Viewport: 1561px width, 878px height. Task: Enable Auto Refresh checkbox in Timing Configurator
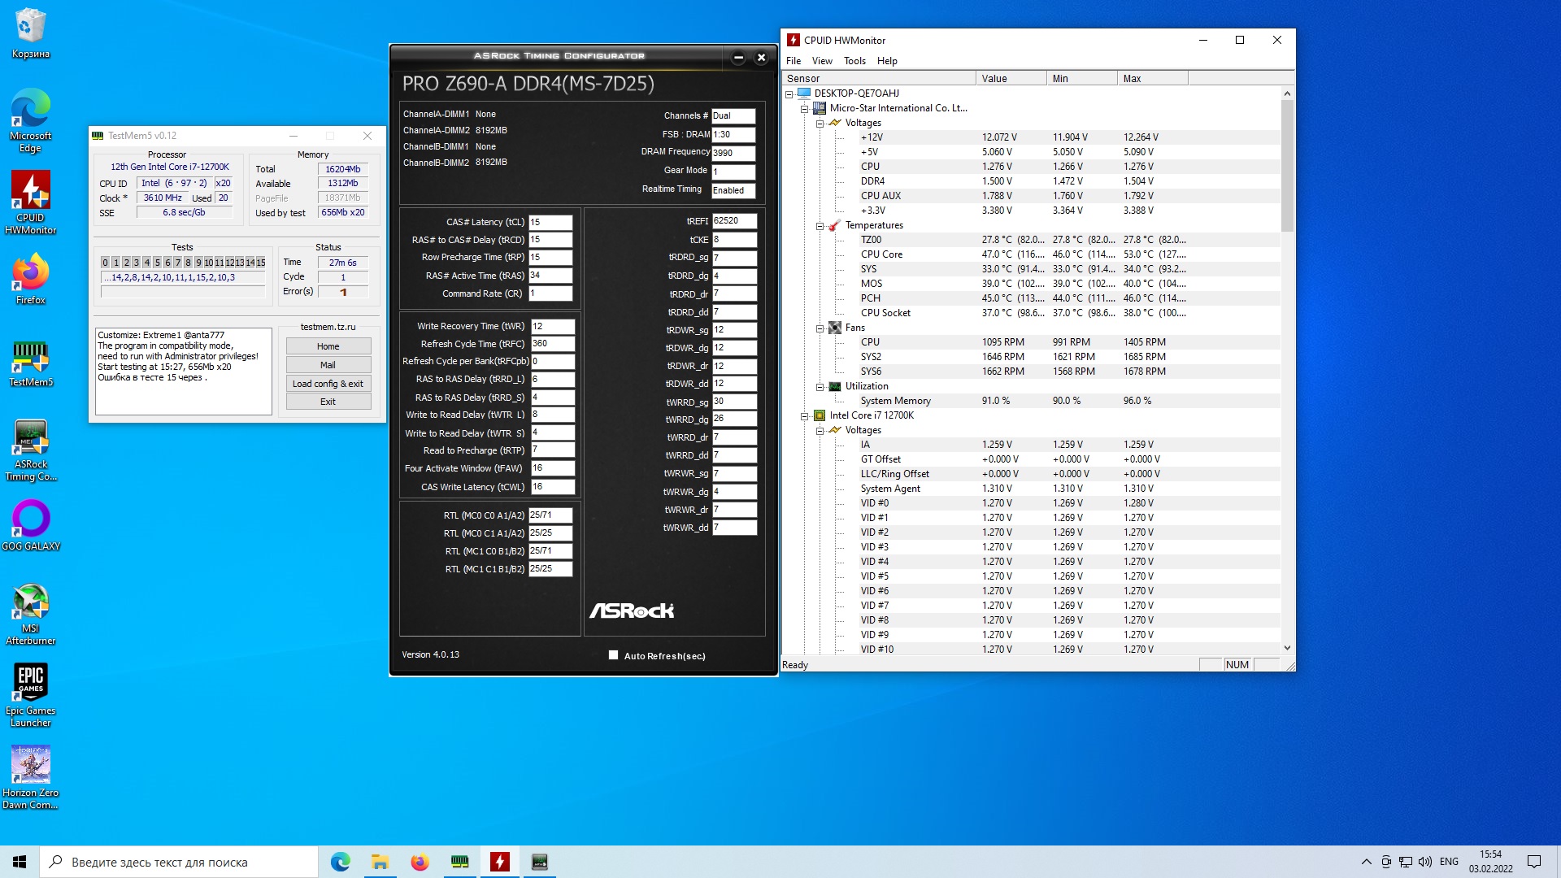[614, 655]
